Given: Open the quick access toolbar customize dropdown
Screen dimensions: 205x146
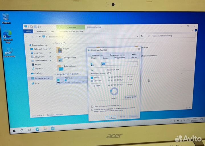Looking at the screenshot, I should [38, 27].
